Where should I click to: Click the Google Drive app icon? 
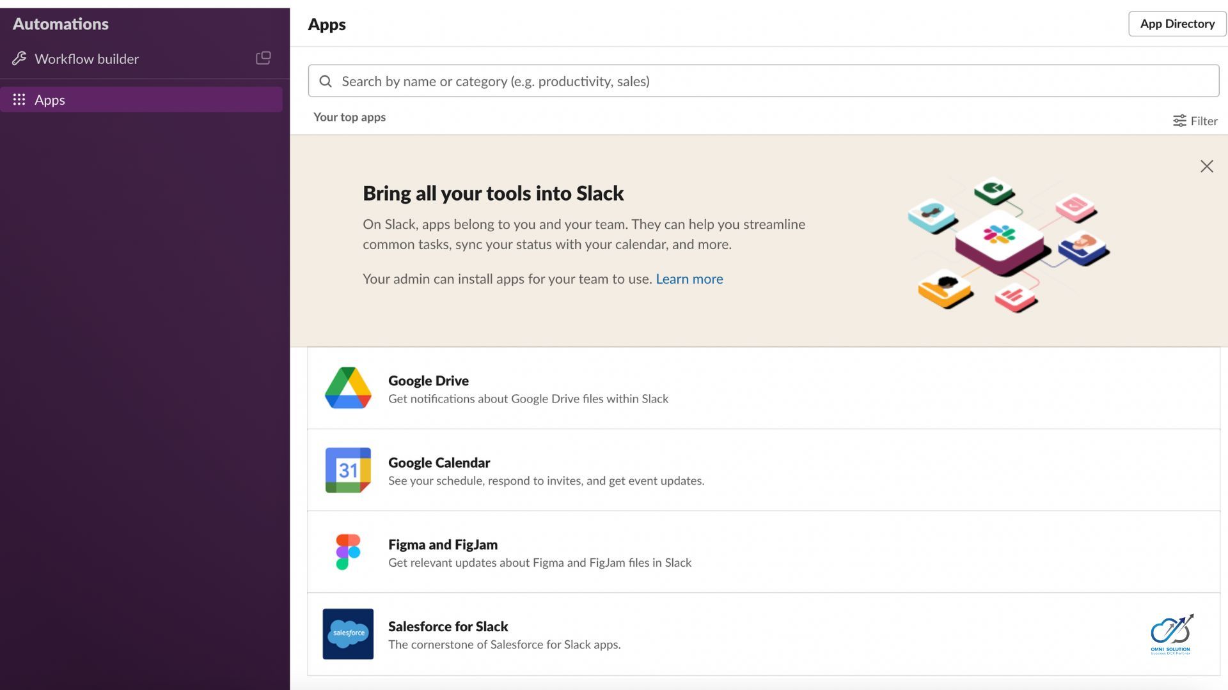pos(348,388)
